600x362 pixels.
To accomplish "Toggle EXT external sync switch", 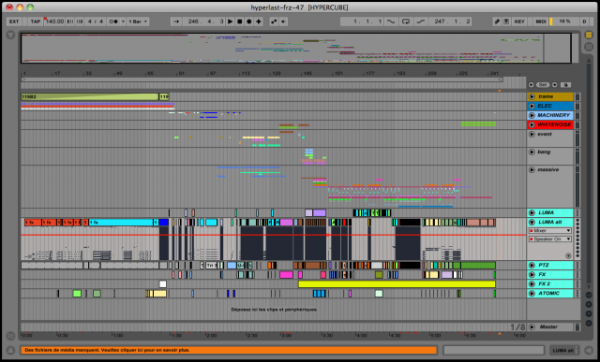I will (x=14, y=22).
